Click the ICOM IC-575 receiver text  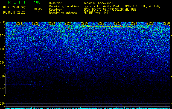tap(110, 10)
